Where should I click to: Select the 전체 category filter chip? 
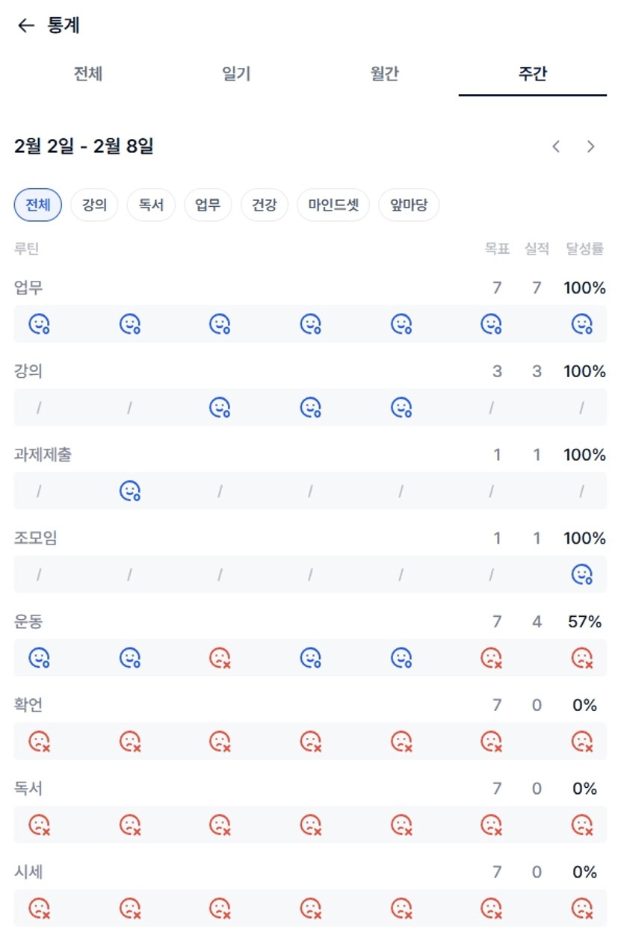pos(38,205)
